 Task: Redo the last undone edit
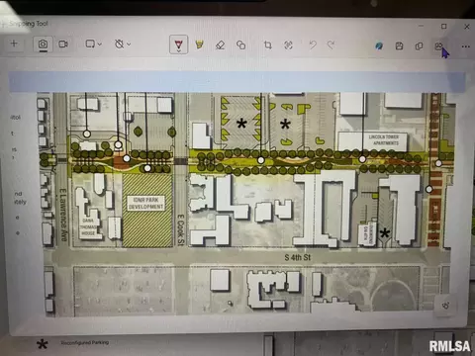coord(331,44)
